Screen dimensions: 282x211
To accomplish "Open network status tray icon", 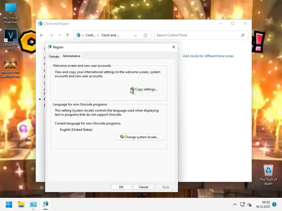I will click(242, 204).
